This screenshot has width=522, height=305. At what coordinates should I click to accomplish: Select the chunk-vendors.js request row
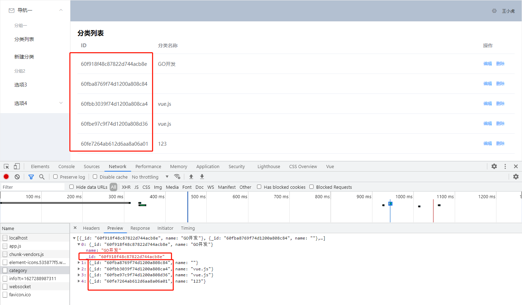tap(35, 254)
